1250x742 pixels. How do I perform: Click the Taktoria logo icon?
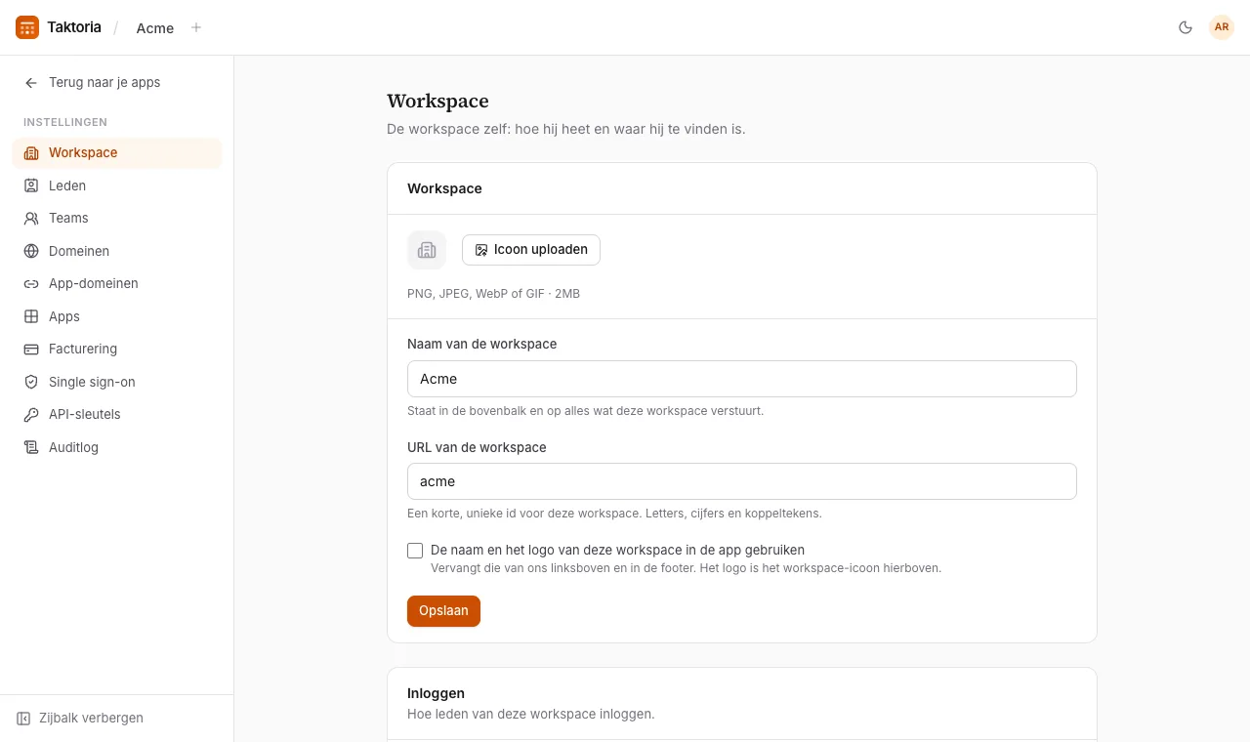(27, 27)
